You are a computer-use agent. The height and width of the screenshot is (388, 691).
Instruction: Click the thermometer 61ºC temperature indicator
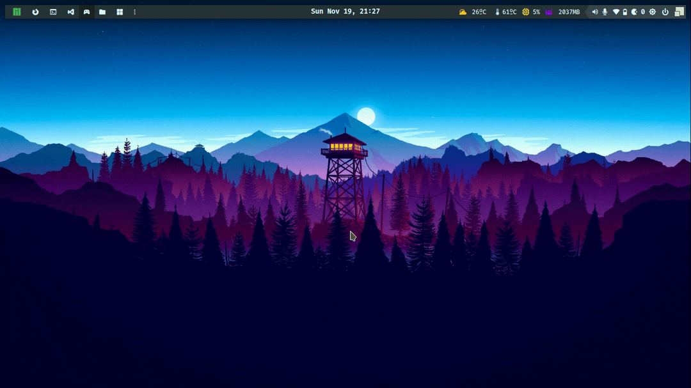[x=505, y=12]
